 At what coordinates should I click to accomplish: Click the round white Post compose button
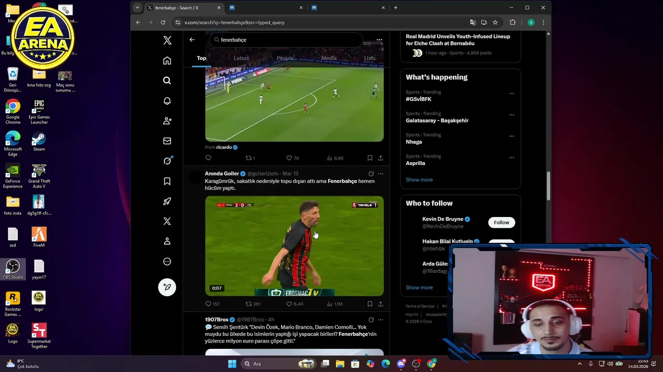coord(167,287)
